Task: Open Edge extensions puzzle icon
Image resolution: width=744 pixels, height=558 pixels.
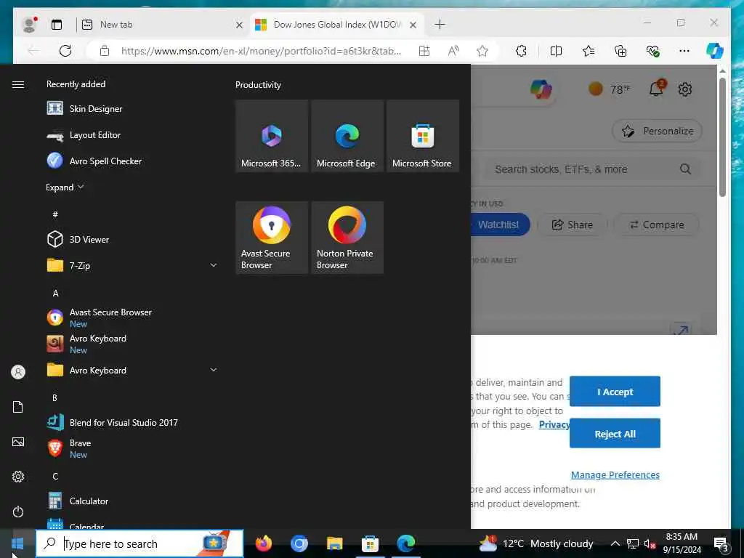Action: click(521, 51)
